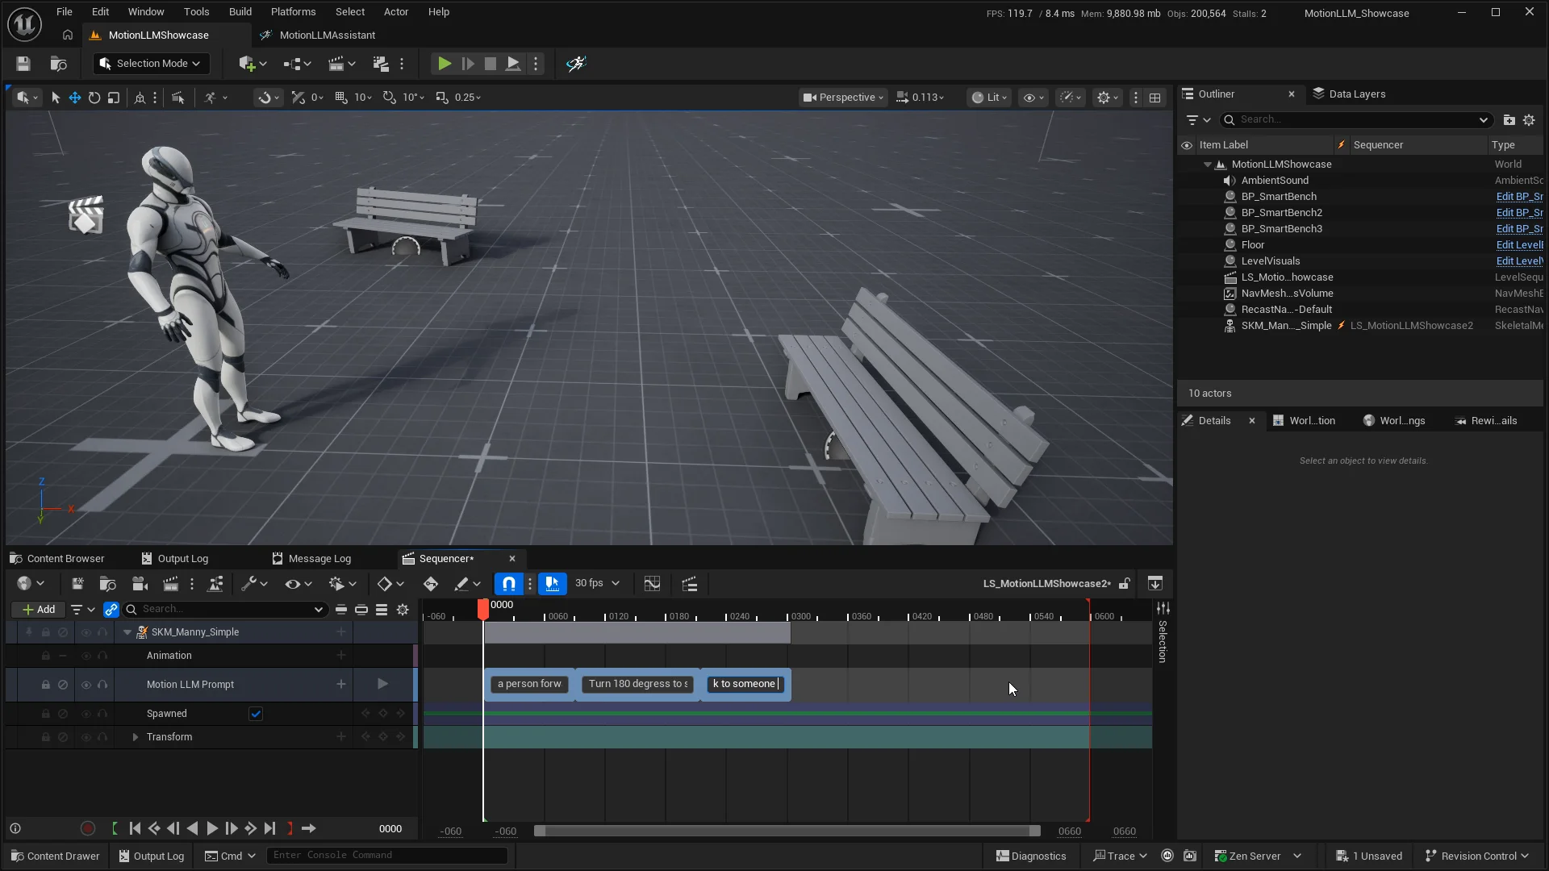Click the Sequencer record button
The image size is (1549, 871).
[88, 828]
